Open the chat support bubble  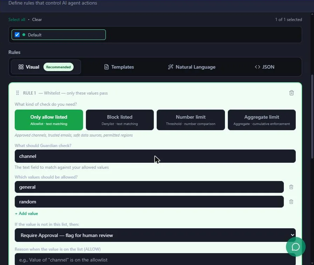[x=295, y=247]
